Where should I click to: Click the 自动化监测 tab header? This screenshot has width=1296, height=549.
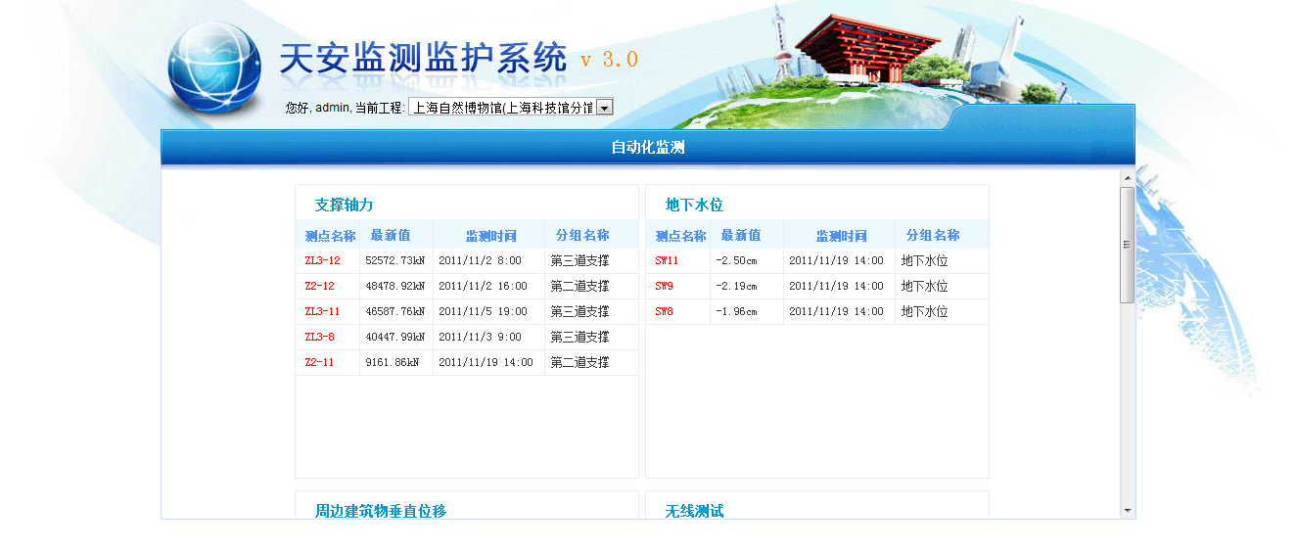point(648,148)
